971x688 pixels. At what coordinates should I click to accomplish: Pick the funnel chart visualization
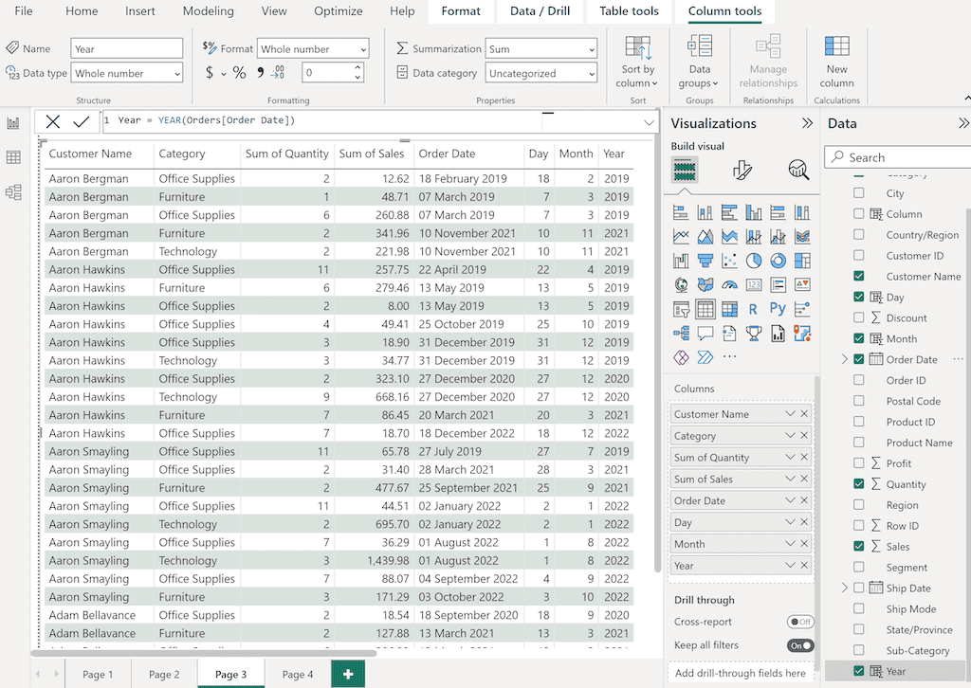(x=705, y=261)
